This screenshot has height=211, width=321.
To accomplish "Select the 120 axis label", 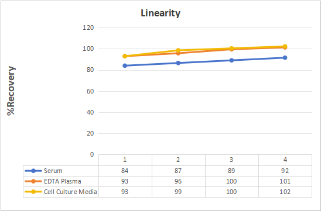I will click(x=88, y=27).
